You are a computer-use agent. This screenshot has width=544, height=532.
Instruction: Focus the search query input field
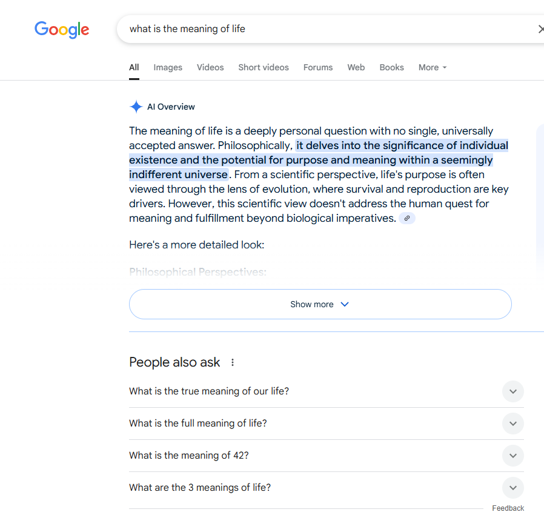[x=326, y=29]
